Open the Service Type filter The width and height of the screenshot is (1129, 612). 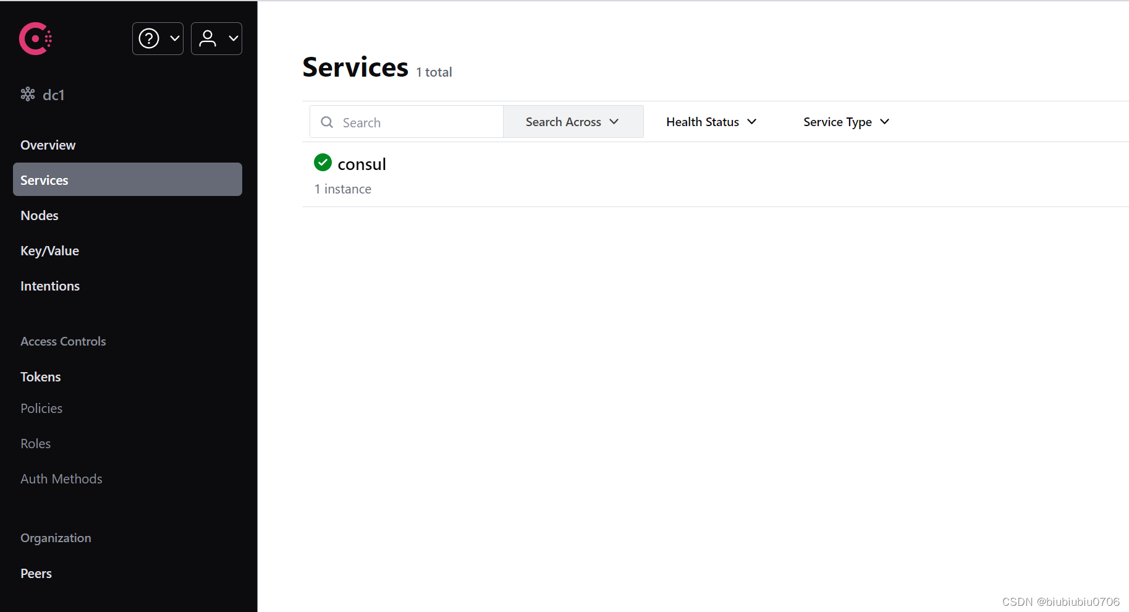(845, 122)
